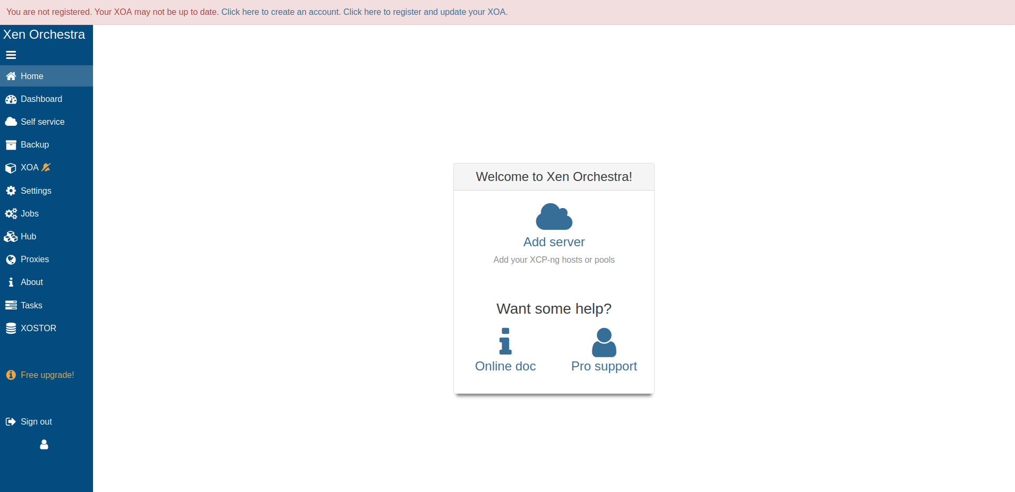
Task: Click the Pro support person icon
Action: [x=604, y=342]
